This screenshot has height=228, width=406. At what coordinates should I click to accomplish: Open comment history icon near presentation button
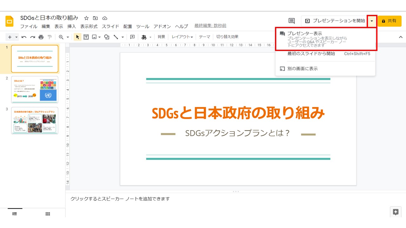pyautogui.click(x=291, y=21)
